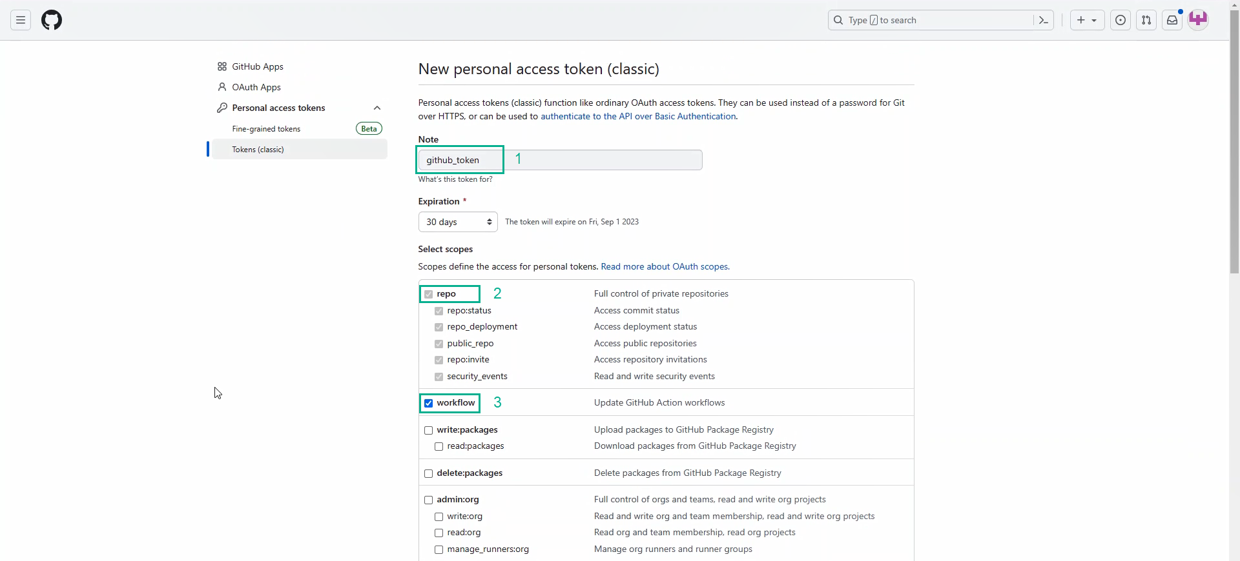Open the create-new dropdown arrow
Screen dimensions: 1240x561
(1094, 20)
